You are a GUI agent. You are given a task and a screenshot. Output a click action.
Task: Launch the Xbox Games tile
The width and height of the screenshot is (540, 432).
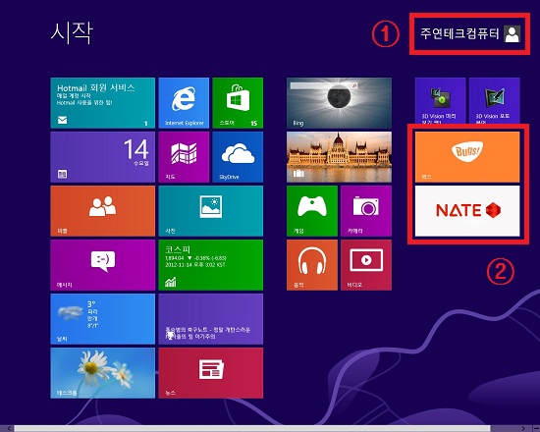[312, 211]
